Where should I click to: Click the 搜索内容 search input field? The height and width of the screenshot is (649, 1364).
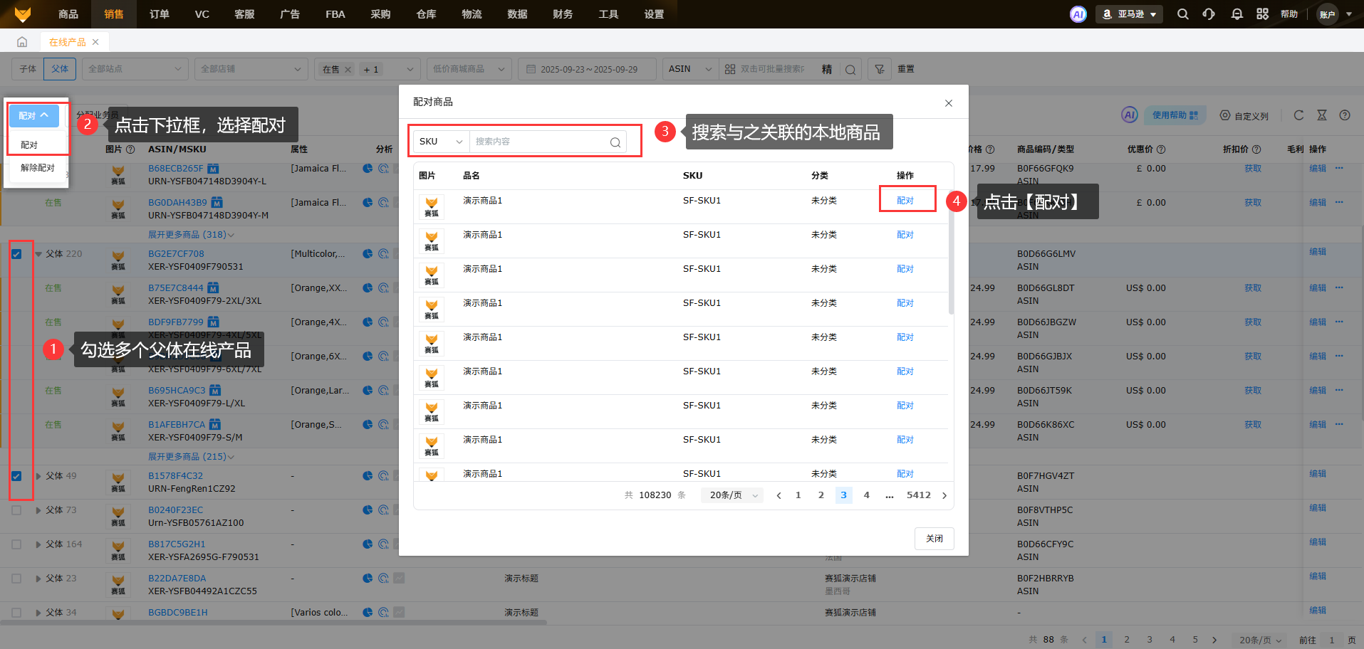(x=540, y=142)
